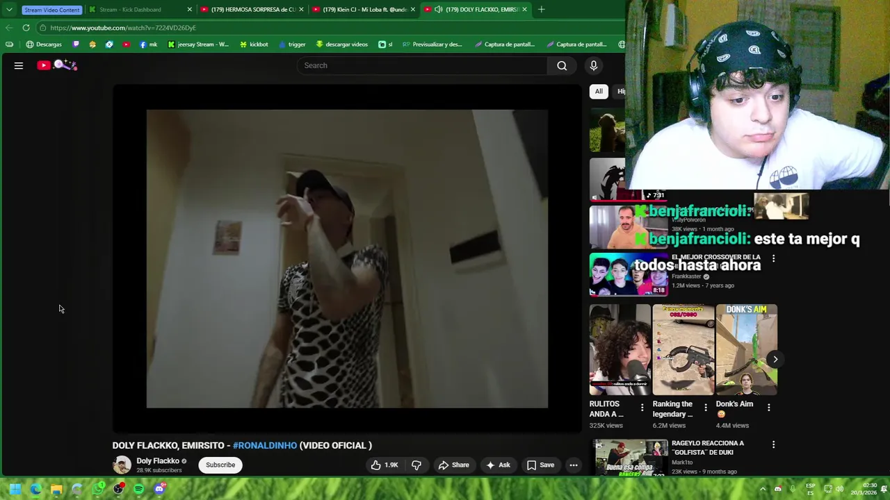
Task: Open the trigger bookmark
Action: click(292, 44)
